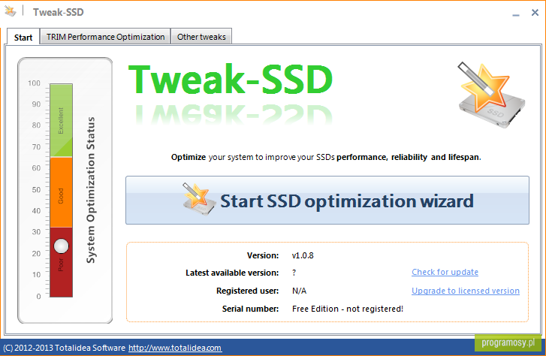Click the Free Edition - not registered! text
This screenshot has height=356, width=546.
point(348,309)
